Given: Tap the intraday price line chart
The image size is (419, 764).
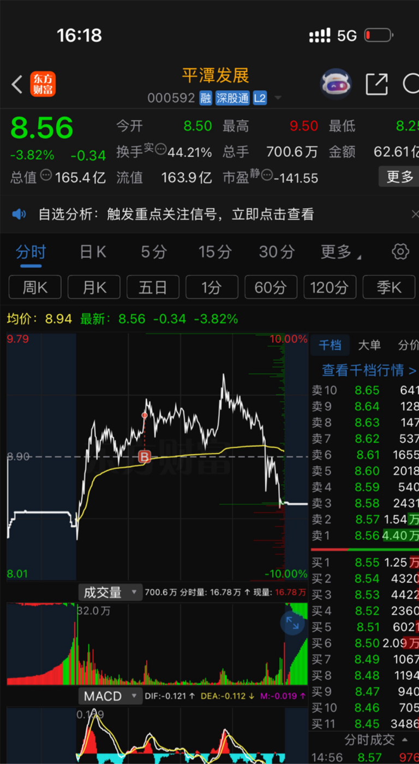Looking at the screenshot, I should [157, 456].
